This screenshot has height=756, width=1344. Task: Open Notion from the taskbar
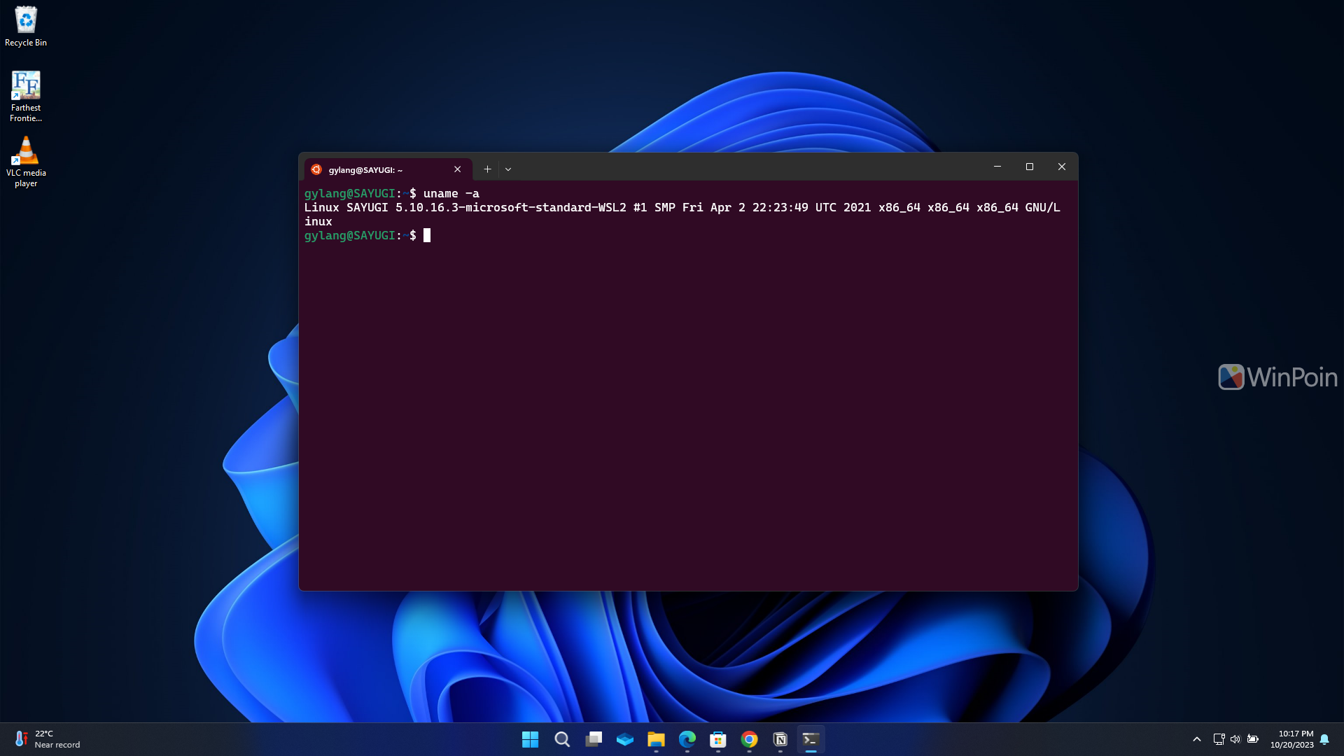click(x=780, y=739)
